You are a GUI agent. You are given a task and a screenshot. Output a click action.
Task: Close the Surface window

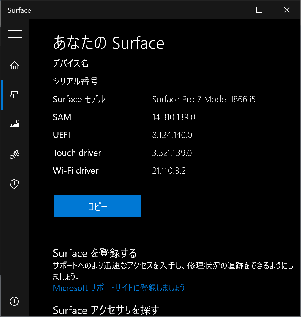287,10
